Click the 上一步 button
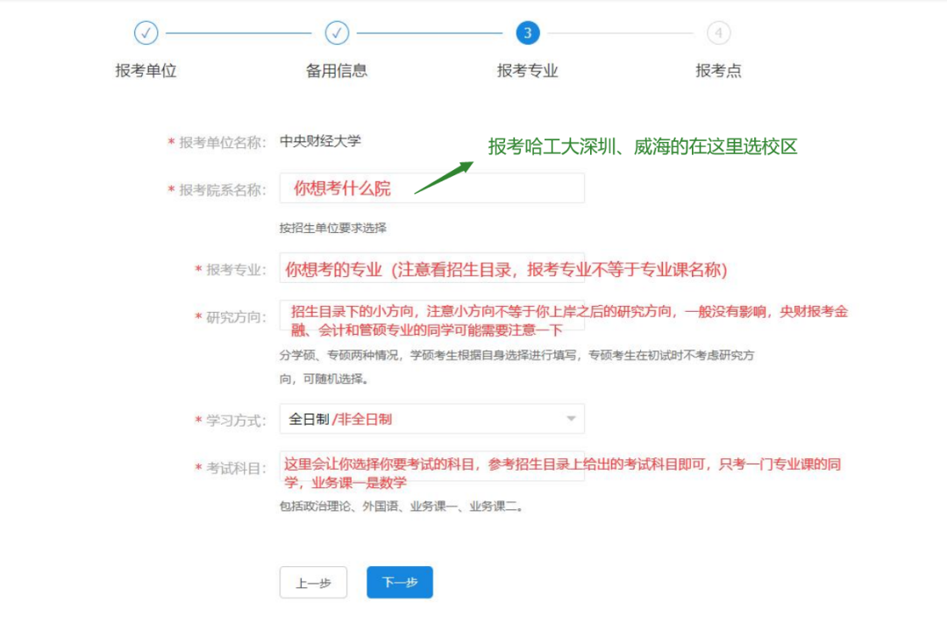 314,582
